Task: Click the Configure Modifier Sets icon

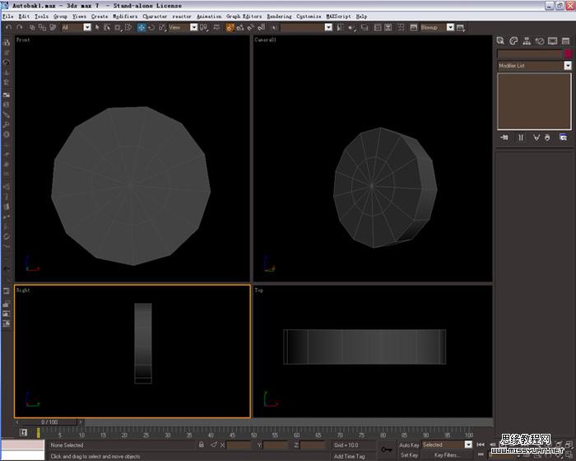Action: coord(563,137)
